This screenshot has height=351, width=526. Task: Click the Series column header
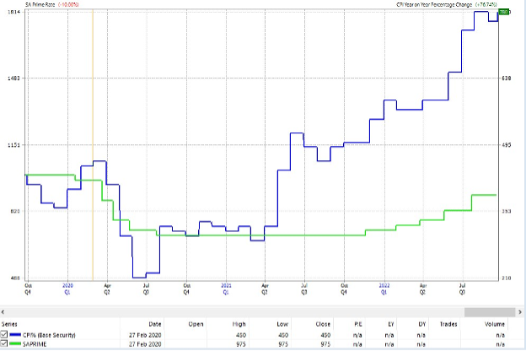tap(10, 323)
